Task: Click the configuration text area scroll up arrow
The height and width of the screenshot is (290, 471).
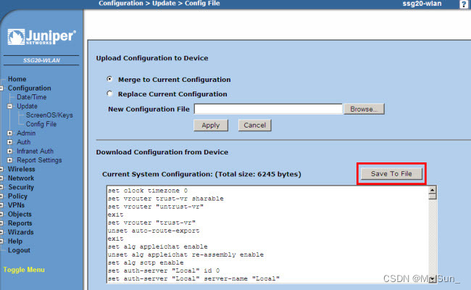Action: pyautogui.click(x=433, y=190)
